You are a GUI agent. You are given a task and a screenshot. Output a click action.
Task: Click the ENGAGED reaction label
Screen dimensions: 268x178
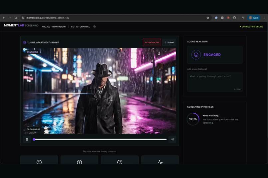[x=212, y=55]
